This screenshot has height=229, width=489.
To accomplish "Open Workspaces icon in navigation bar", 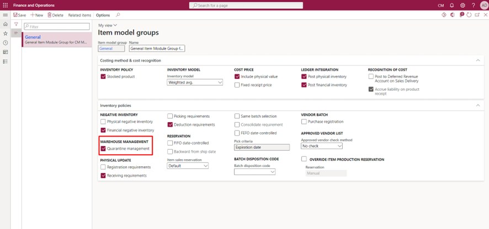I will click(5, 52).
